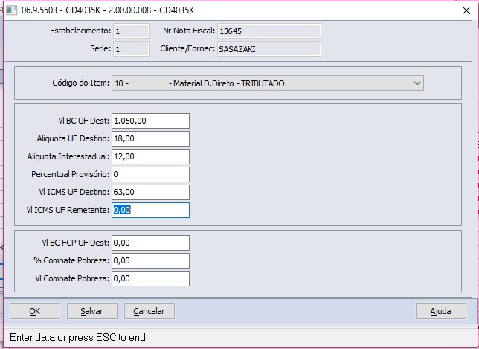Open help with the Ajuda button
The width and height of the screenshot is (479, 349).
(440, 311)
